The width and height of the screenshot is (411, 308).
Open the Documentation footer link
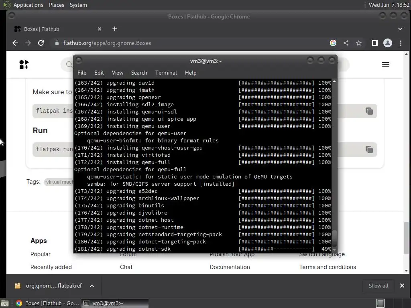(230, 267)
